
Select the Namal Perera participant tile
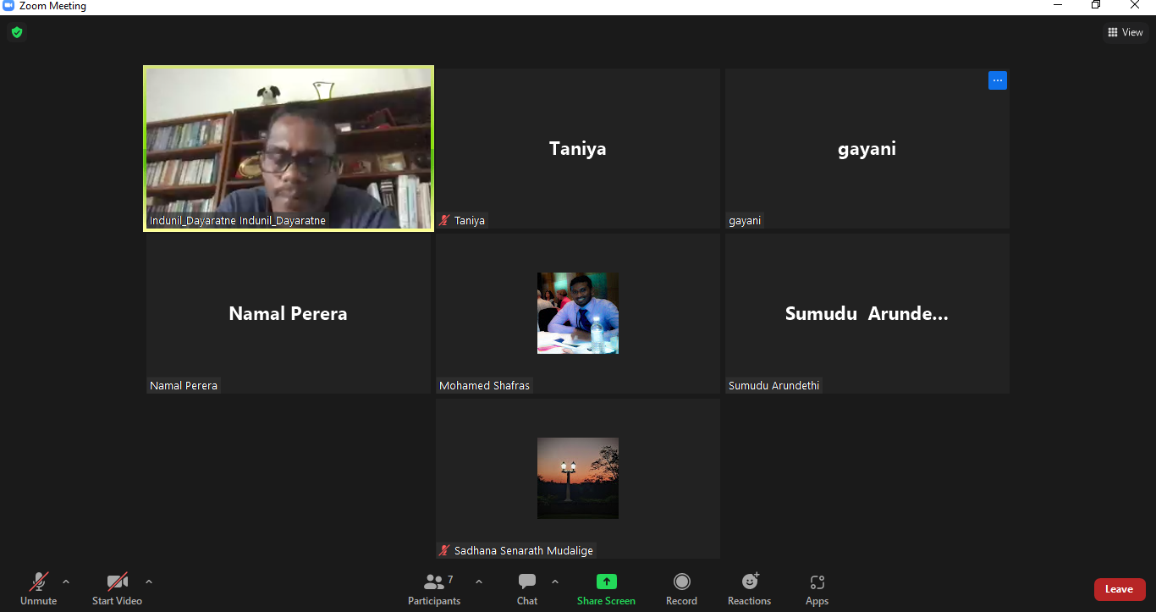[x=289, y=313]
